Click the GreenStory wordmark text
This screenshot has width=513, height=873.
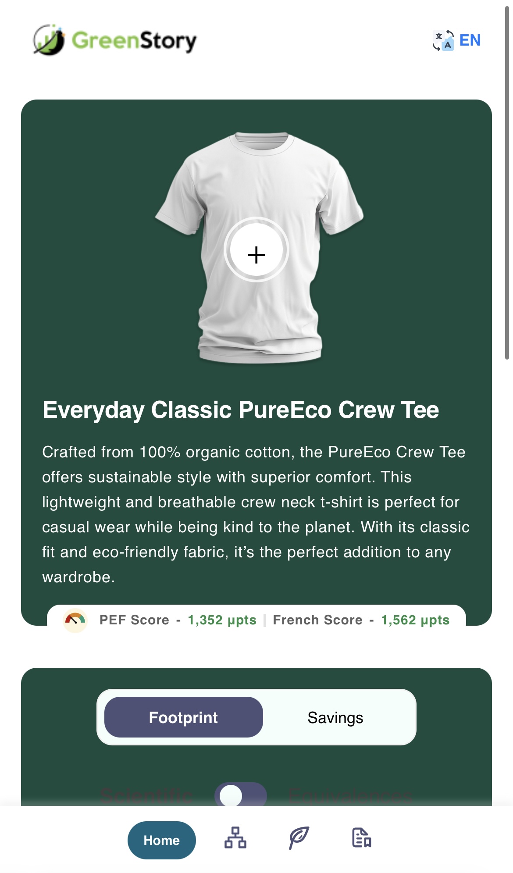coord(134,40)
